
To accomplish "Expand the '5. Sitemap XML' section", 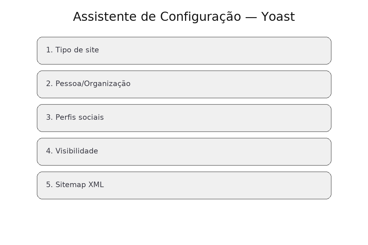I will (x=184, y=185).
